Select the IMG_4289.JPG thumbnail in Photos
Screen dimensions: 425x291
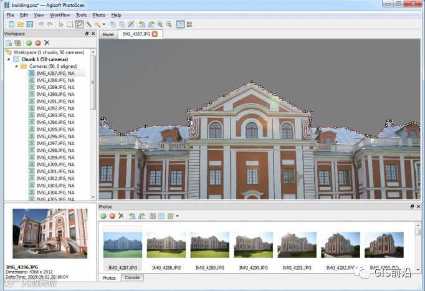pos(210,245)
